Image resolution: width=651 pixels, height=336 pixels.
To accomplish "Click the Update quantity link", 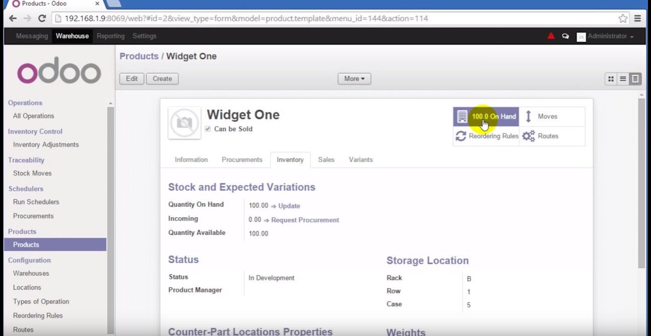I will coord(289,206).
